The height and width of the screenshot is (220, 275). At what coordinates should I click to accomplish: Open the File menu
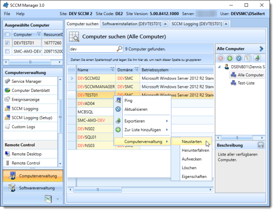7,14
